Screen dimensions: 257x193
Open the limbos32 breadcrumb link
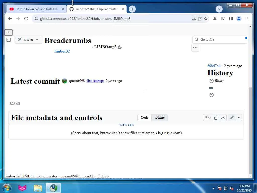click(x=62, y=51)
